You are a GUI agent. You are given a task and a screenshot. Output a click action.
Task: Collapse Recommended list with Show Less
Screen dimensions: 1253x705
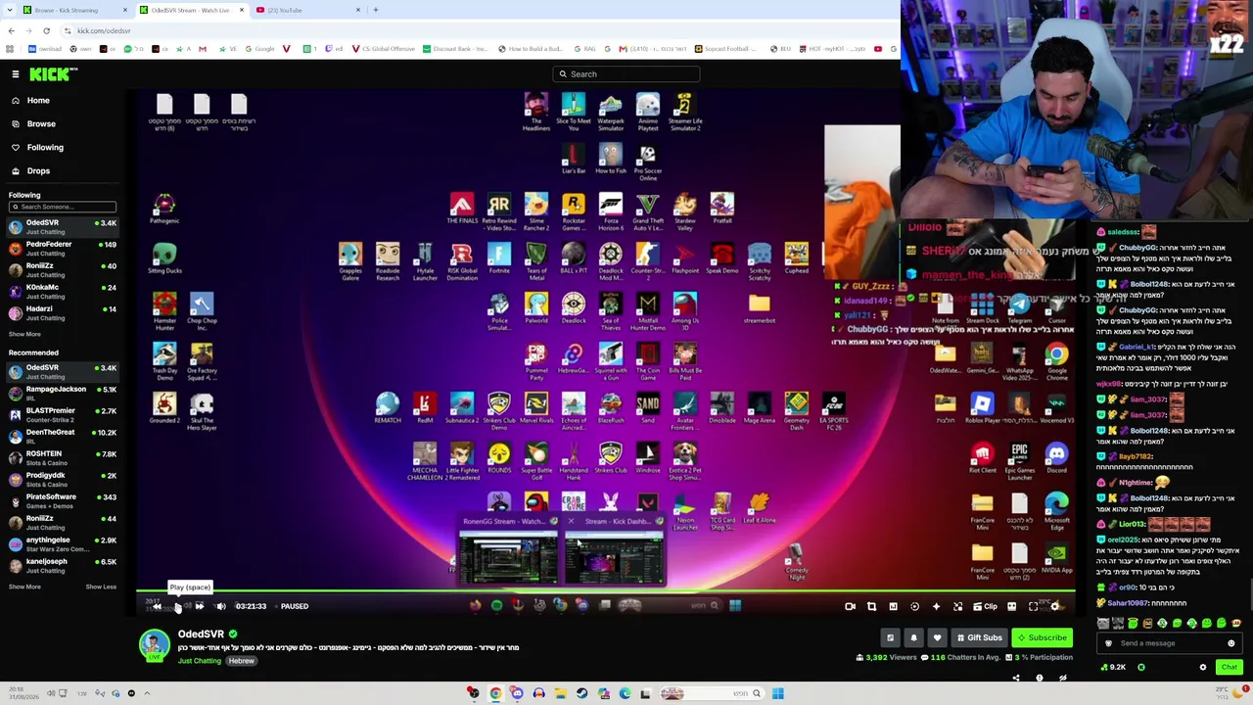click(101, 587)
